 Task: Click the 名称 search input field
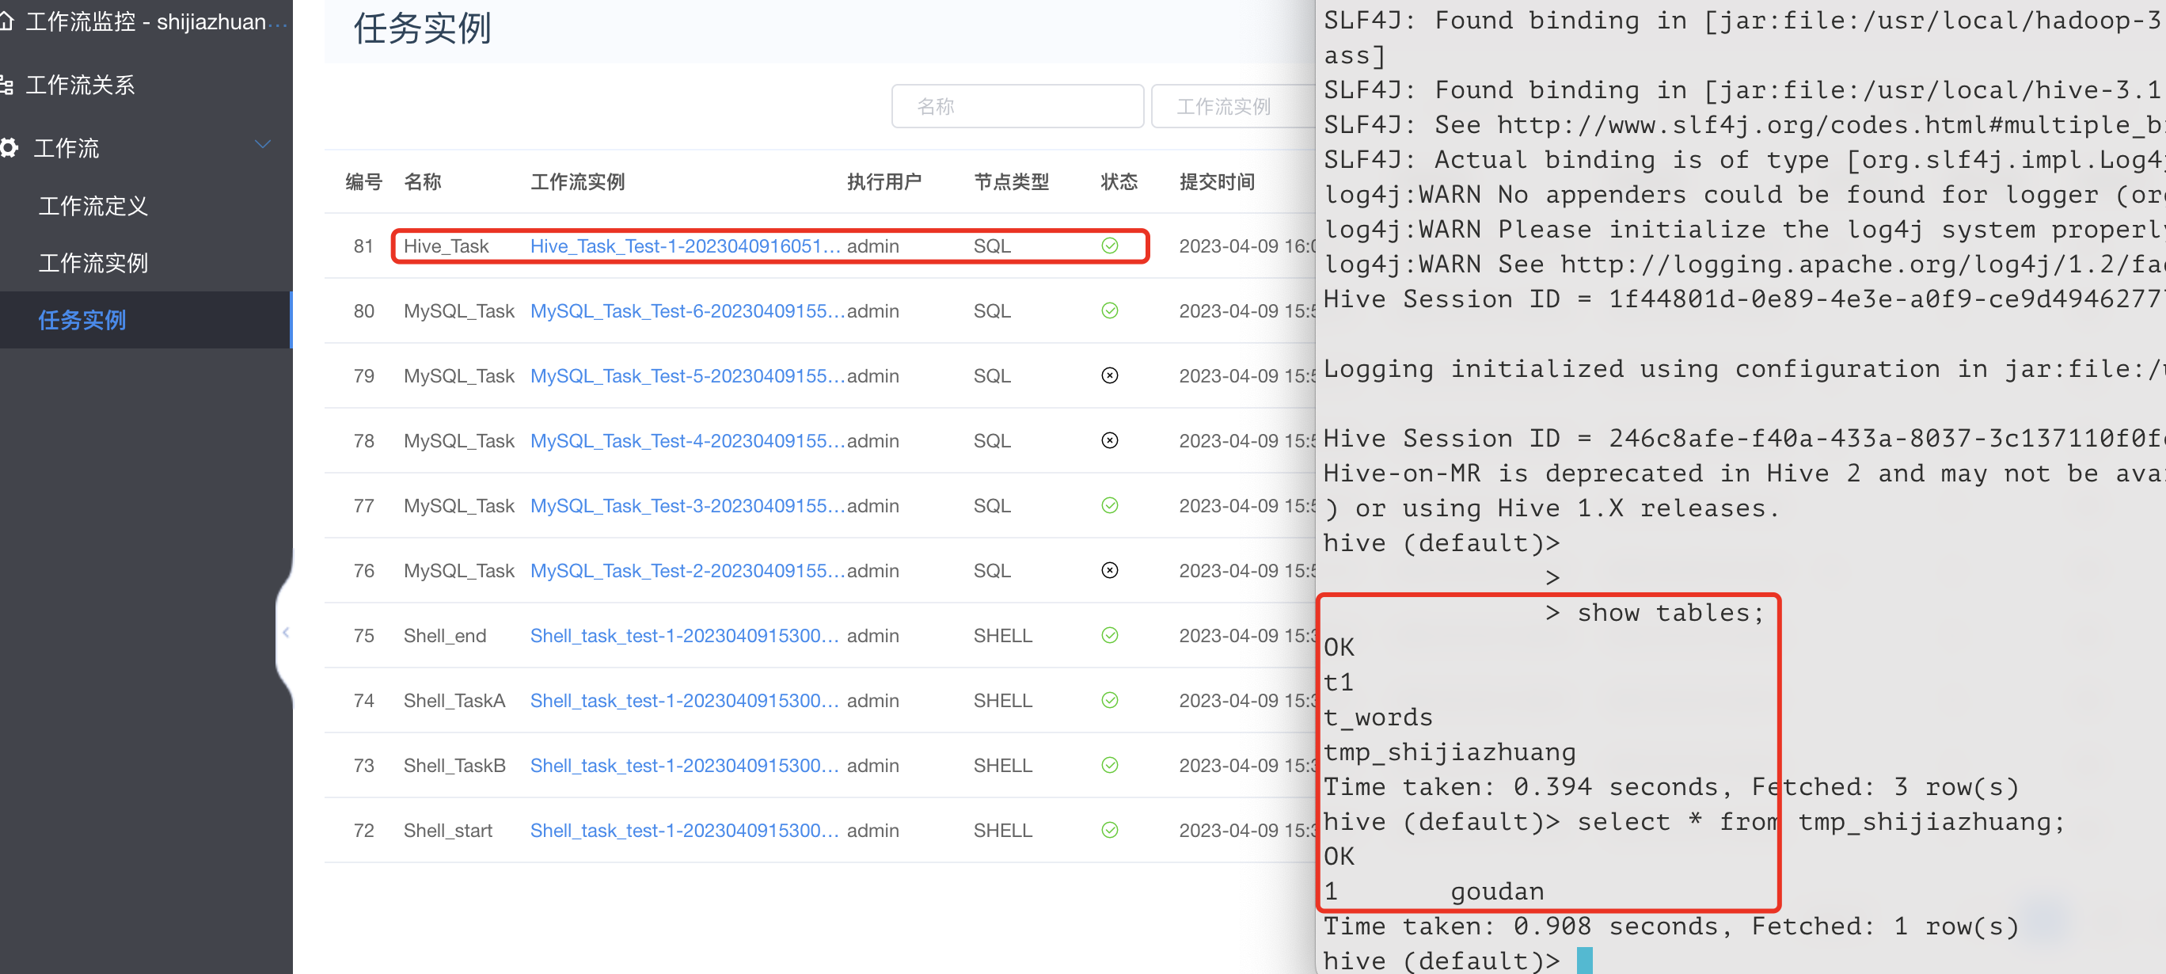click(x=1016, y=107)
